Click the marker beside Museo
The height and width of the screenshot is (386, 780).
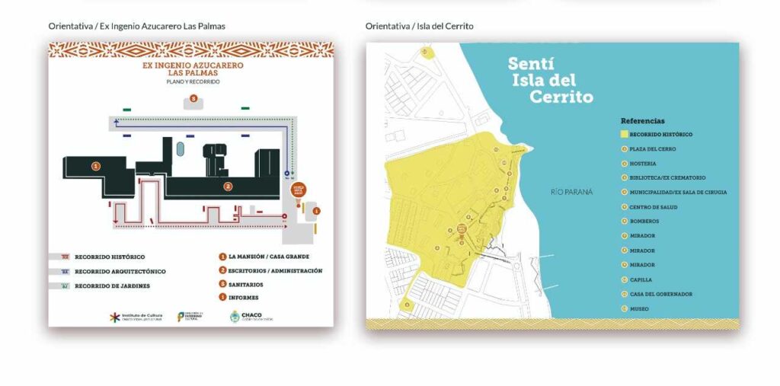click(x=625, y=309)
